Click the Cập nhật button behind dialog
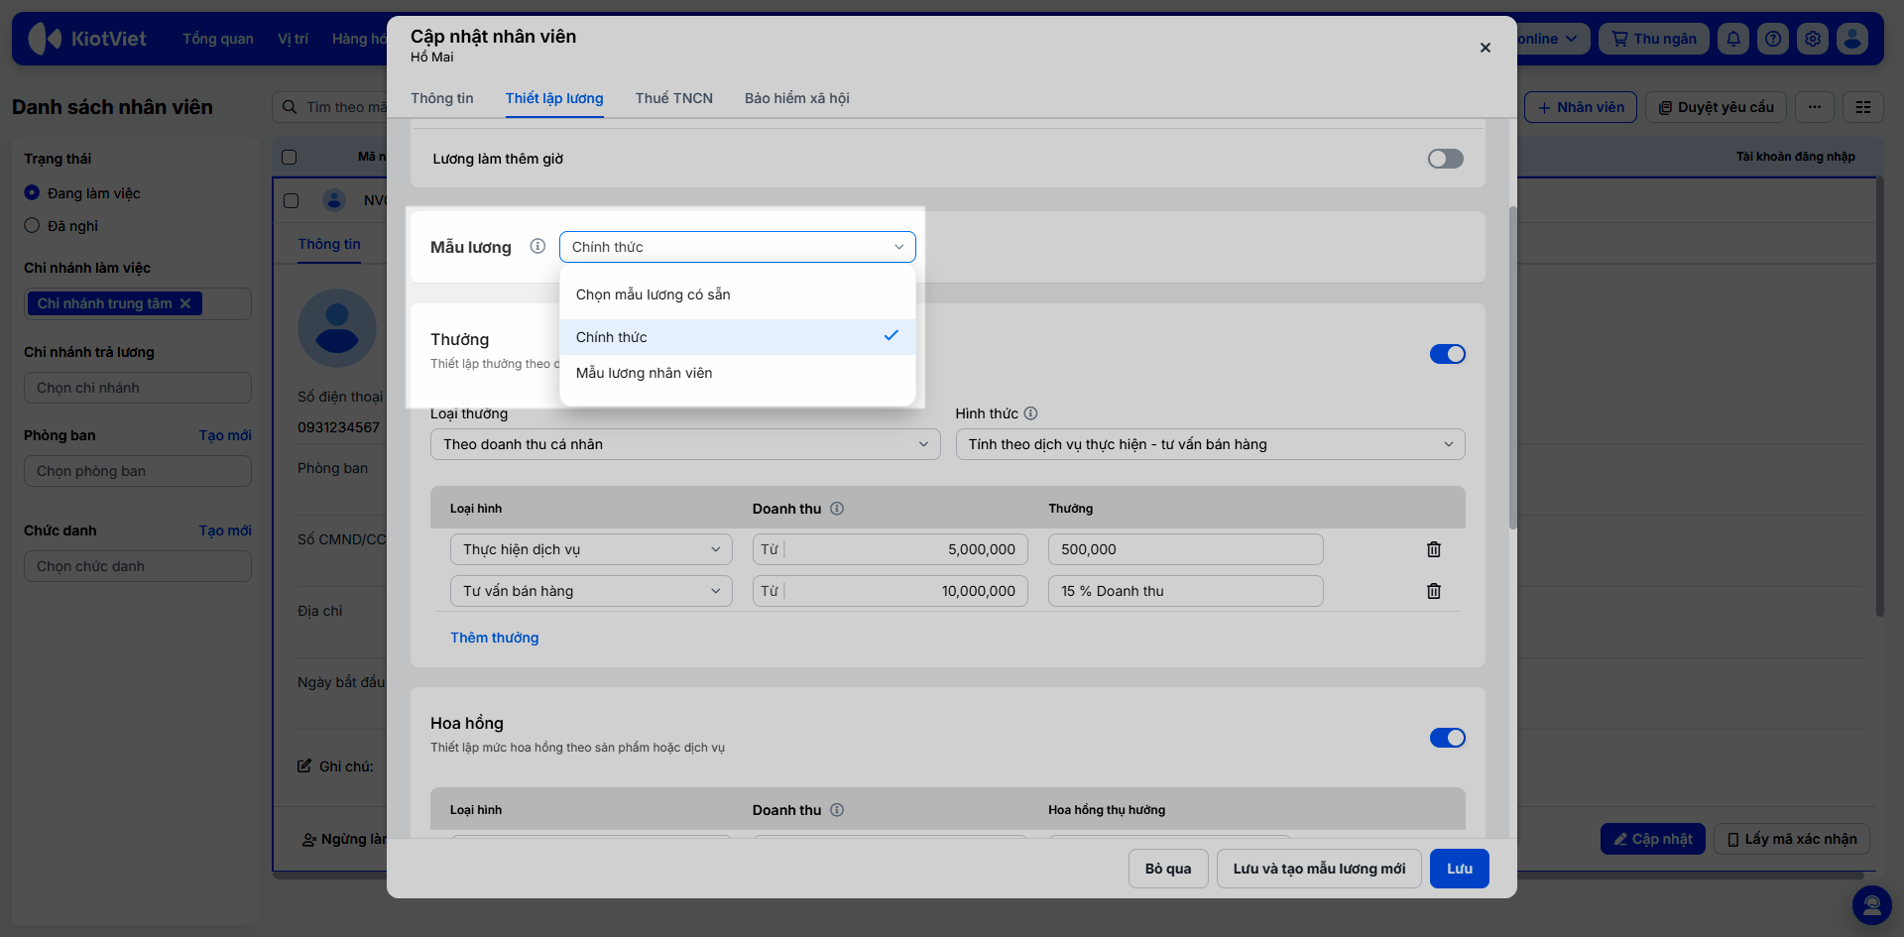This screenshot has width=1904, height=937. (x=1653, y=839)
